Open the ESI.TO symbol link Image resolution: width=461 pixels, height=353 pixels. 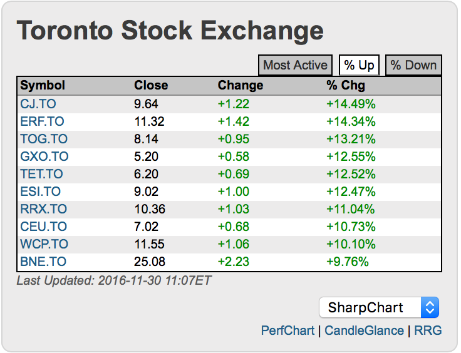point(41,192)
